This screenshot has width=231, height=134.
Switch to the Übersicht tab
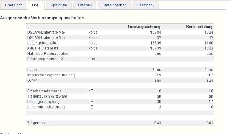pyautogui.click(x=13, y=5)
